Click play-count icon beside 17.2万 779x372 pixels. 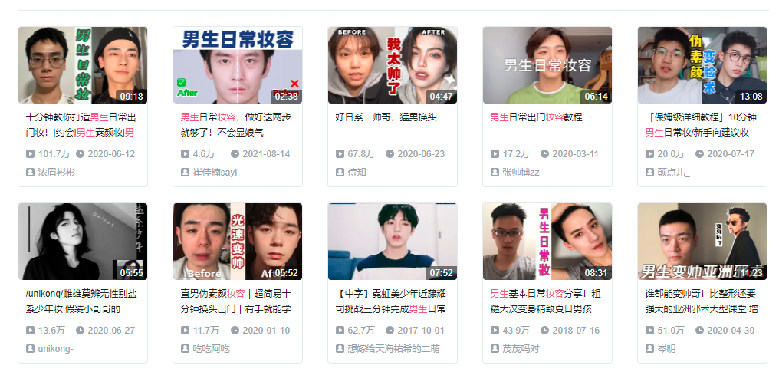coord(495,154)
